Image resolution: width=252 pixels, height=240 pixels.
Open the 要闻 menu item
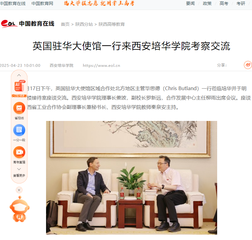[190, 3]
